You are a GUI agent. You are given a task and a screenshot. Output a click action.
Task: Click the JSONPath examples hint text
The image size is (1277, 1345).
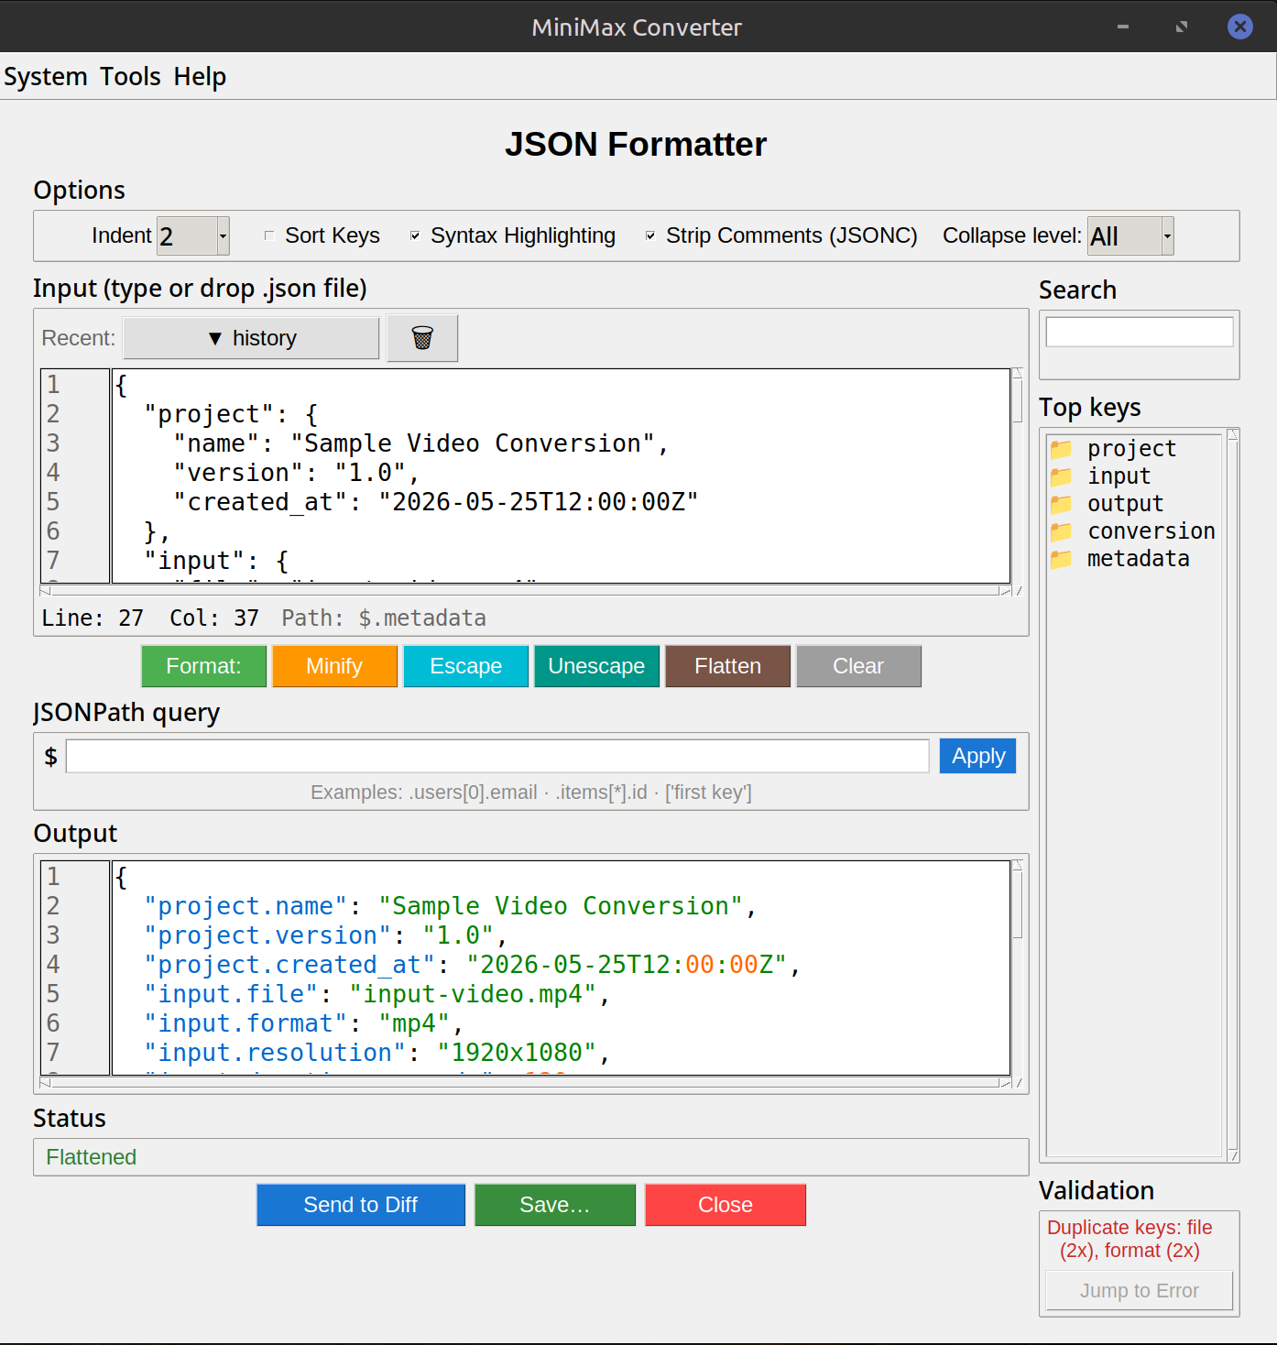[x=531, y=793]
